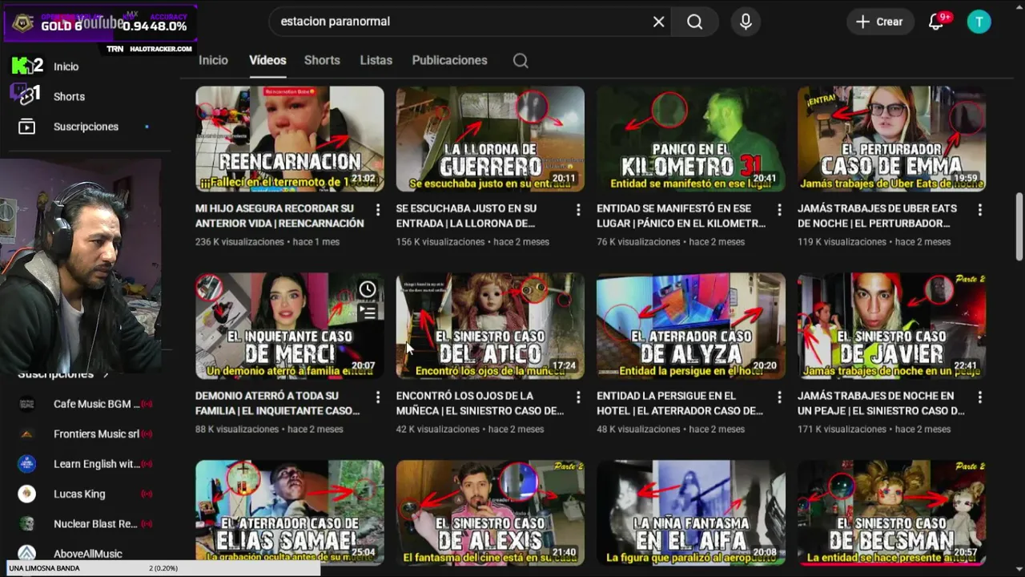Click Frontiers Music srl channel avatar
The image size is (1025, 577).
coord(27,434)
